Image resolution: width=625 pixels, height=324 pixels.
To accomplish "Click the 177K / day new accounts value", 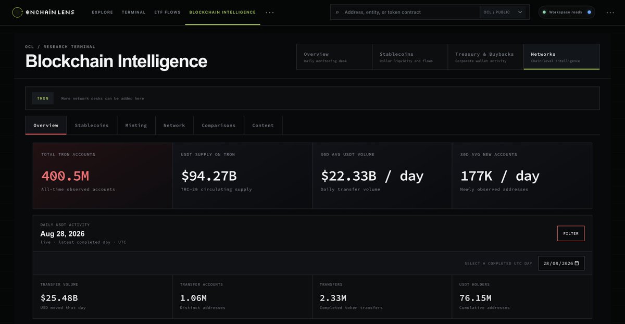I will click(499, 176).
